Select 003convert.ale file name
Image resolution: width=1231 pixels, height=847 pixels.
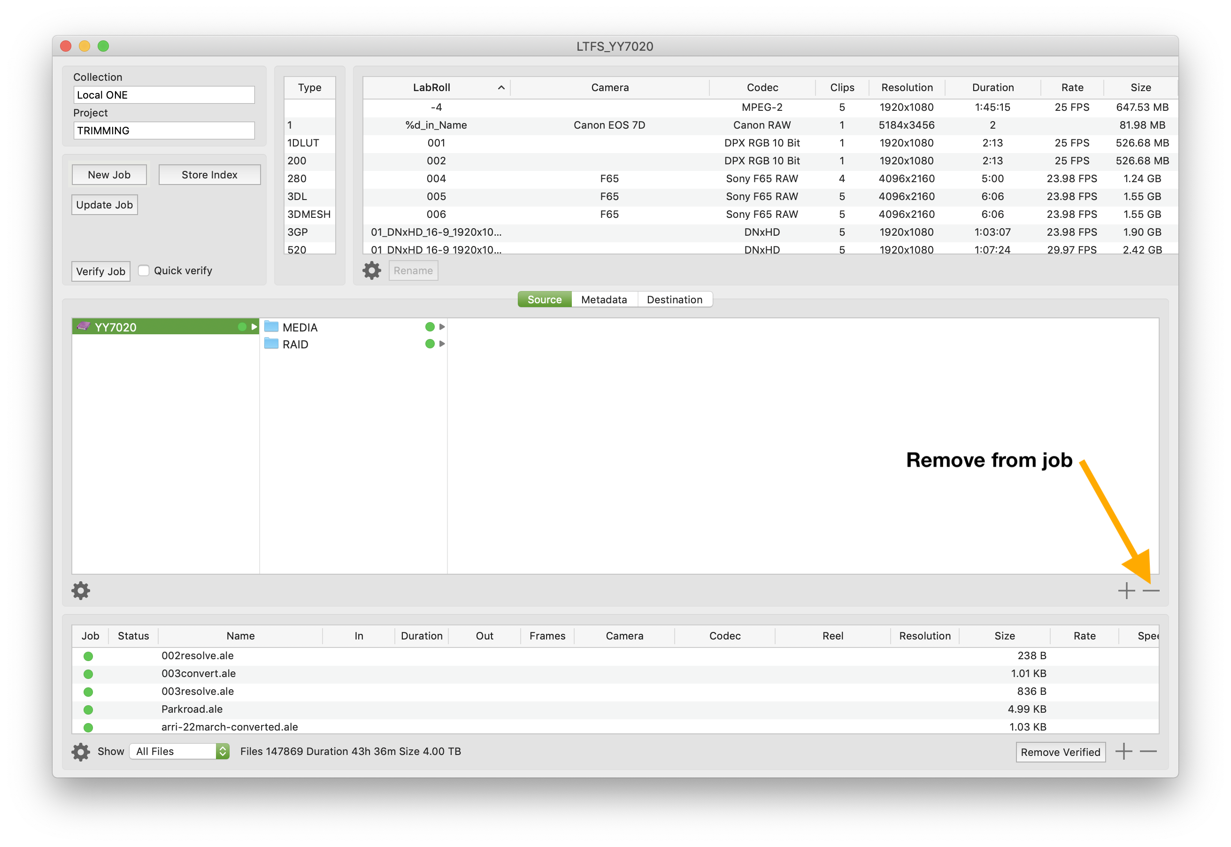pyautogui.click(x=199, y=674)
